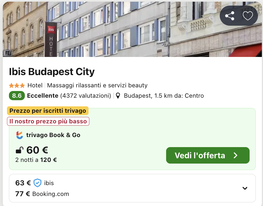Click the 8.6 rating score badge

[x=17, y=96]
